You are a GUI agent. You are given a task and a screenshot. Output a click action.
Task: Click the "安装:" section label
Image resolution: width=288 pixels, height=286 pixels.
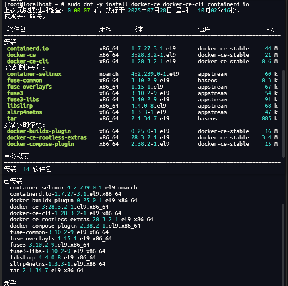click(x=12, y=42)
